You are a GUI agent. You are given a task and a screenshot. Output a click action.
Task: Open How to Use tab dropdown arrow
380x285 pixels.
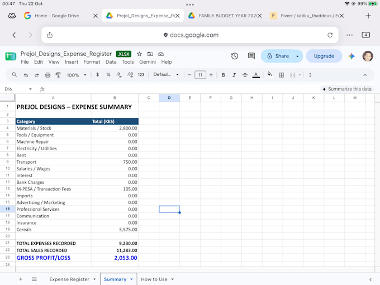pyautogui.click(x=172, y=279)
